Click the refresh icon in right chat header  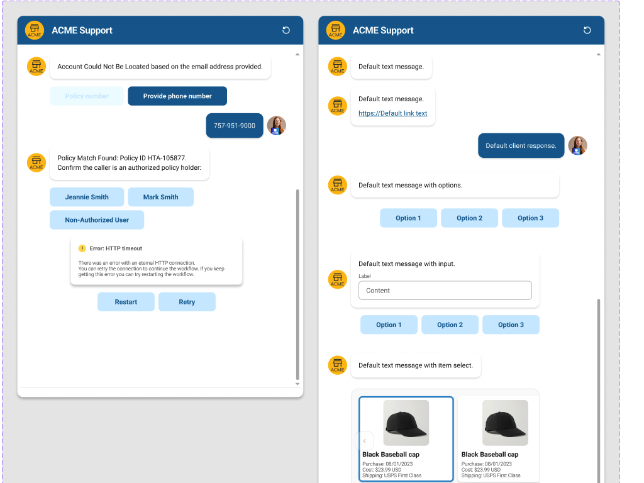(587, 30)
